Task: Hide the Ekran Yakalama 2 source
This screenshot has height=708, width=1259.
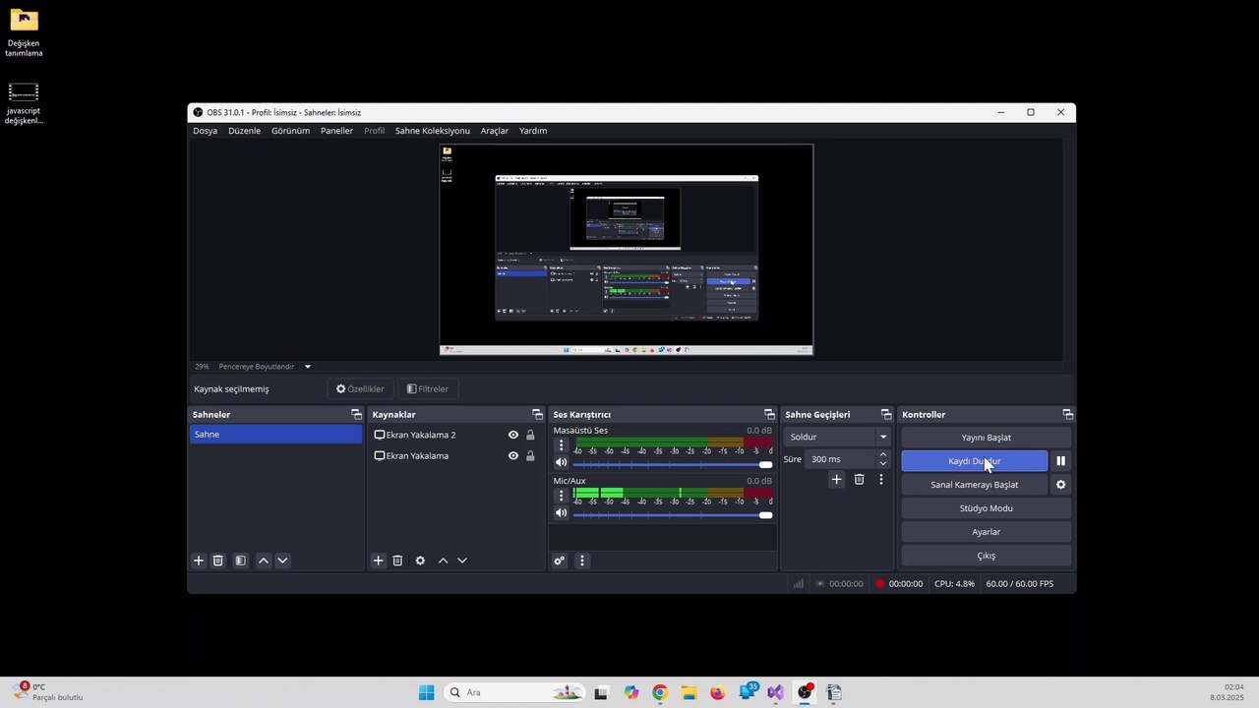Action: (512, 435)
